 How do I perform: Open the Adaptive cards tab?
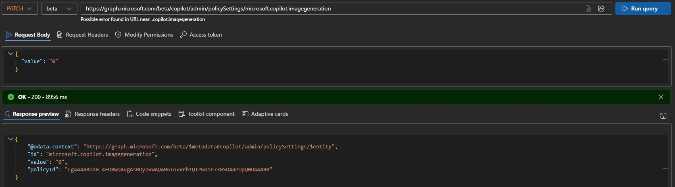point(265,114)
